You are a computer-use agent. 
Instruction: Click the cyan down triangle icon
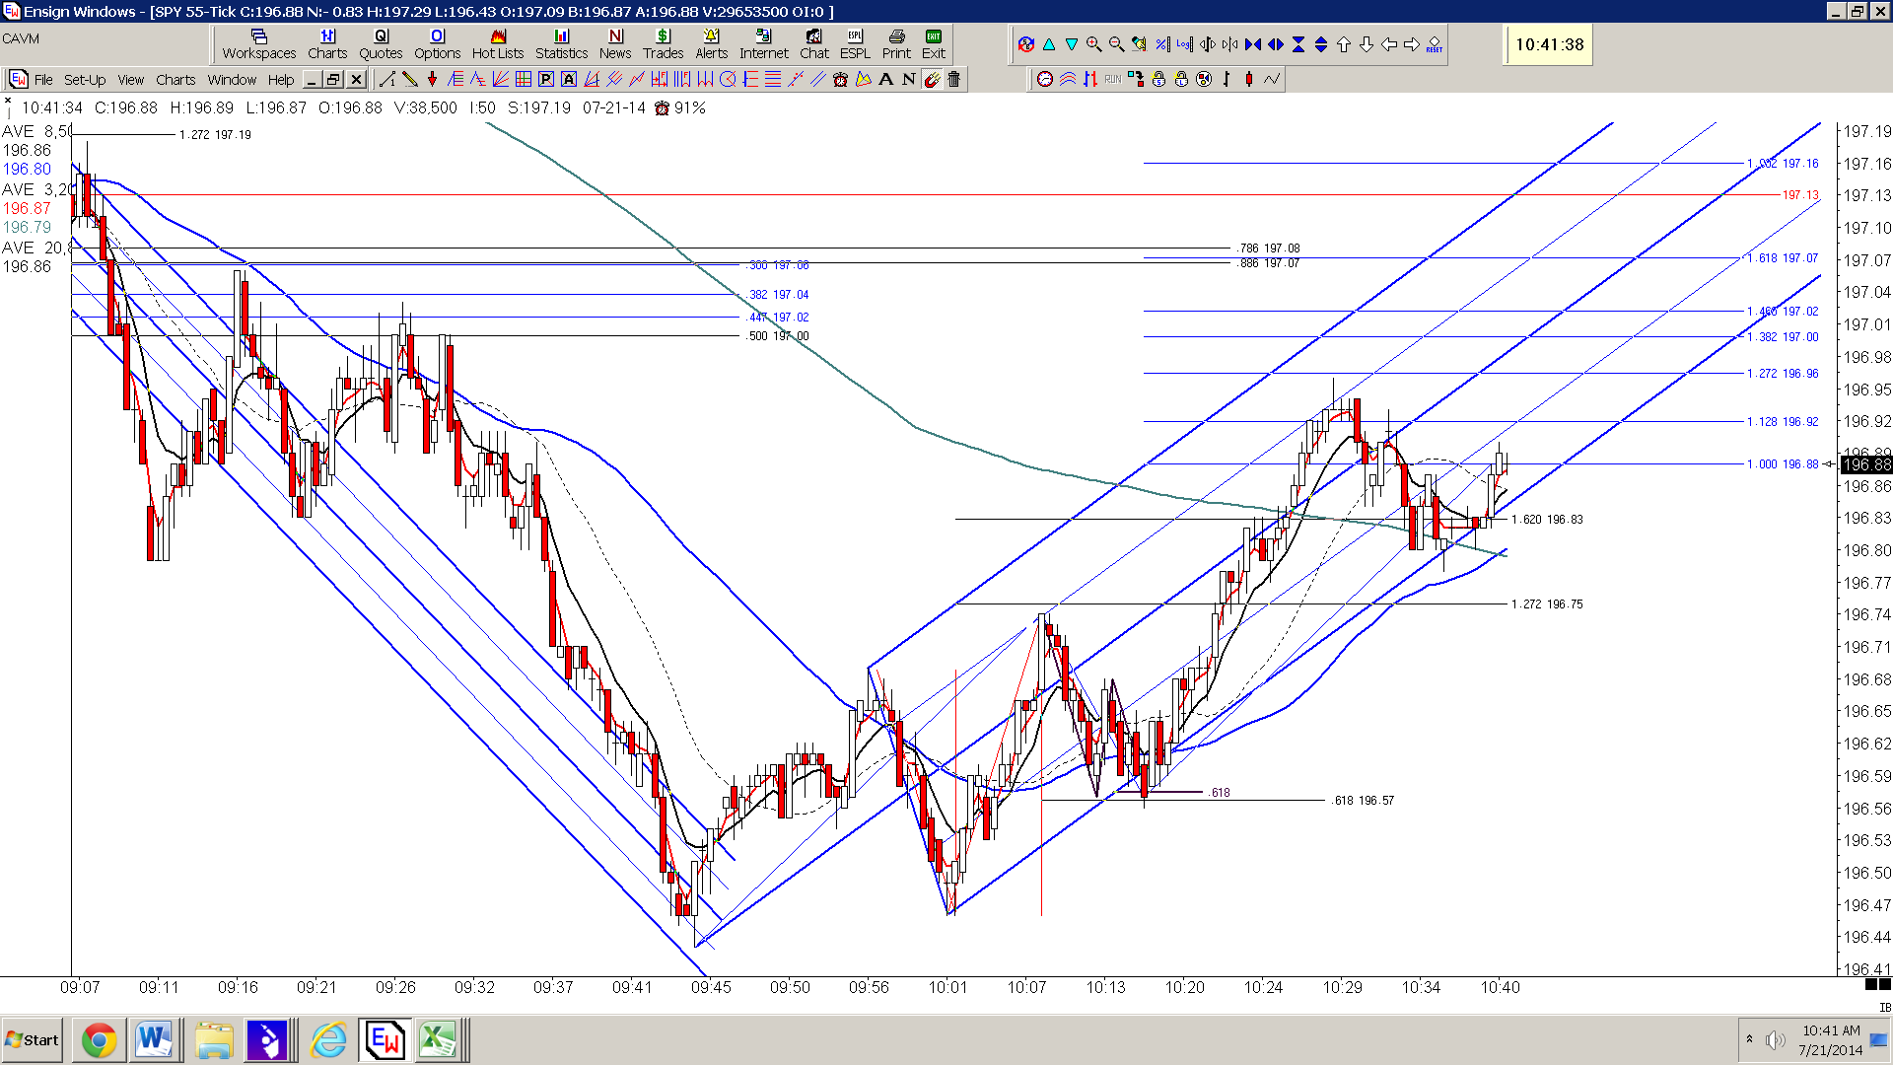coord(1072,44)
